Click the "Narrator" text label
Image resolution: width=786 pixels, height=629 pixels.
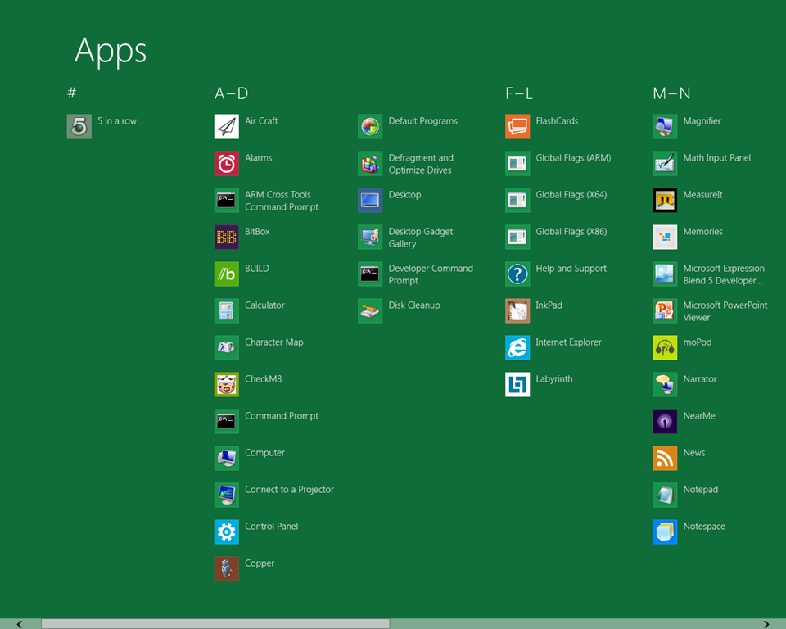pos(700,378)
